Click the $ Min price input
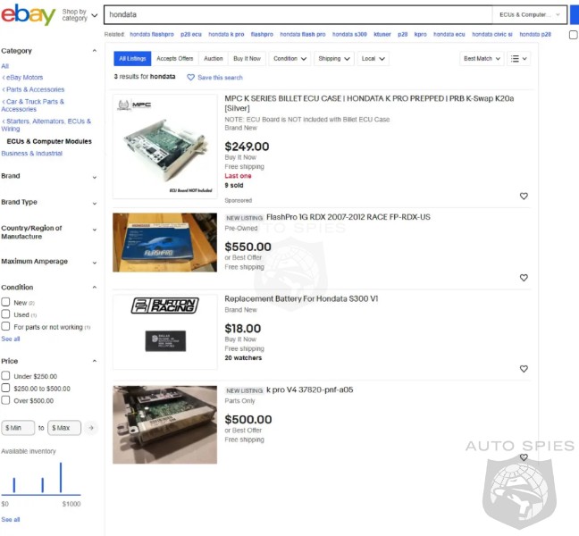 coord(18,428)
